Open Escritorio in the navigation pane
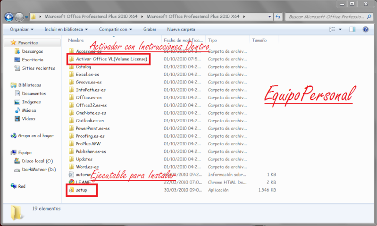377x226 pixels. tap(33, 59)
